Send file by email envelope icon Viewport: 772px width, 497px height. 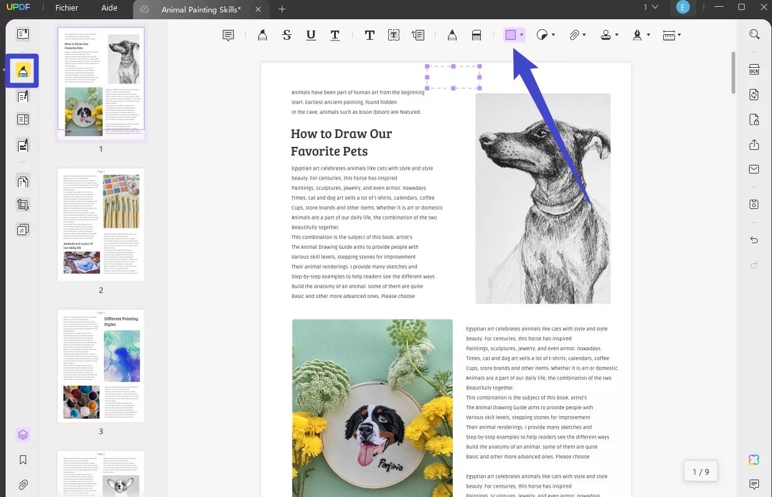coord(754,169)
